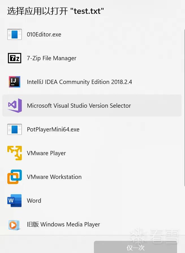Viewport: 185px width, 253px height.
Task: Select "7-Zip File Manager" label
Action: tap(51, 58)
